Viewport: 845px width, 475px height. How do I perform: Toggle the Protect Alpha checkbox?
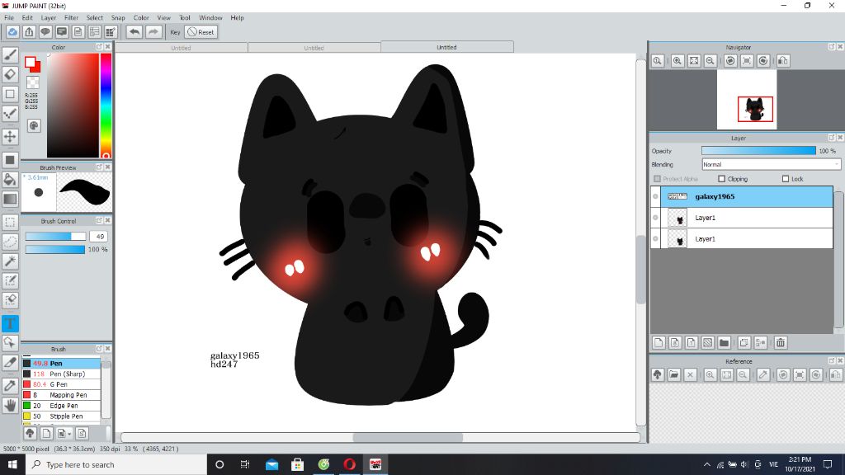pos(657,179)
